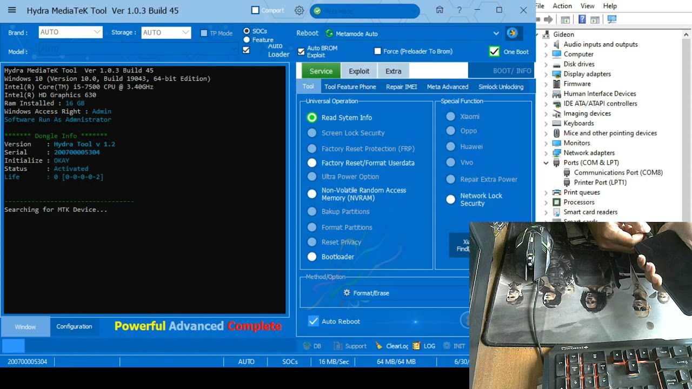
Task: Select the Feature radio button
Action: pyautogui.click(x=247, y=39)
